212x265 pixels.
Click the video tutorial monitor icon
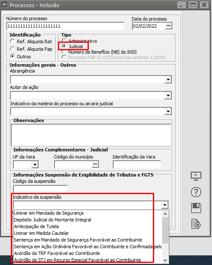pos(196,176)
